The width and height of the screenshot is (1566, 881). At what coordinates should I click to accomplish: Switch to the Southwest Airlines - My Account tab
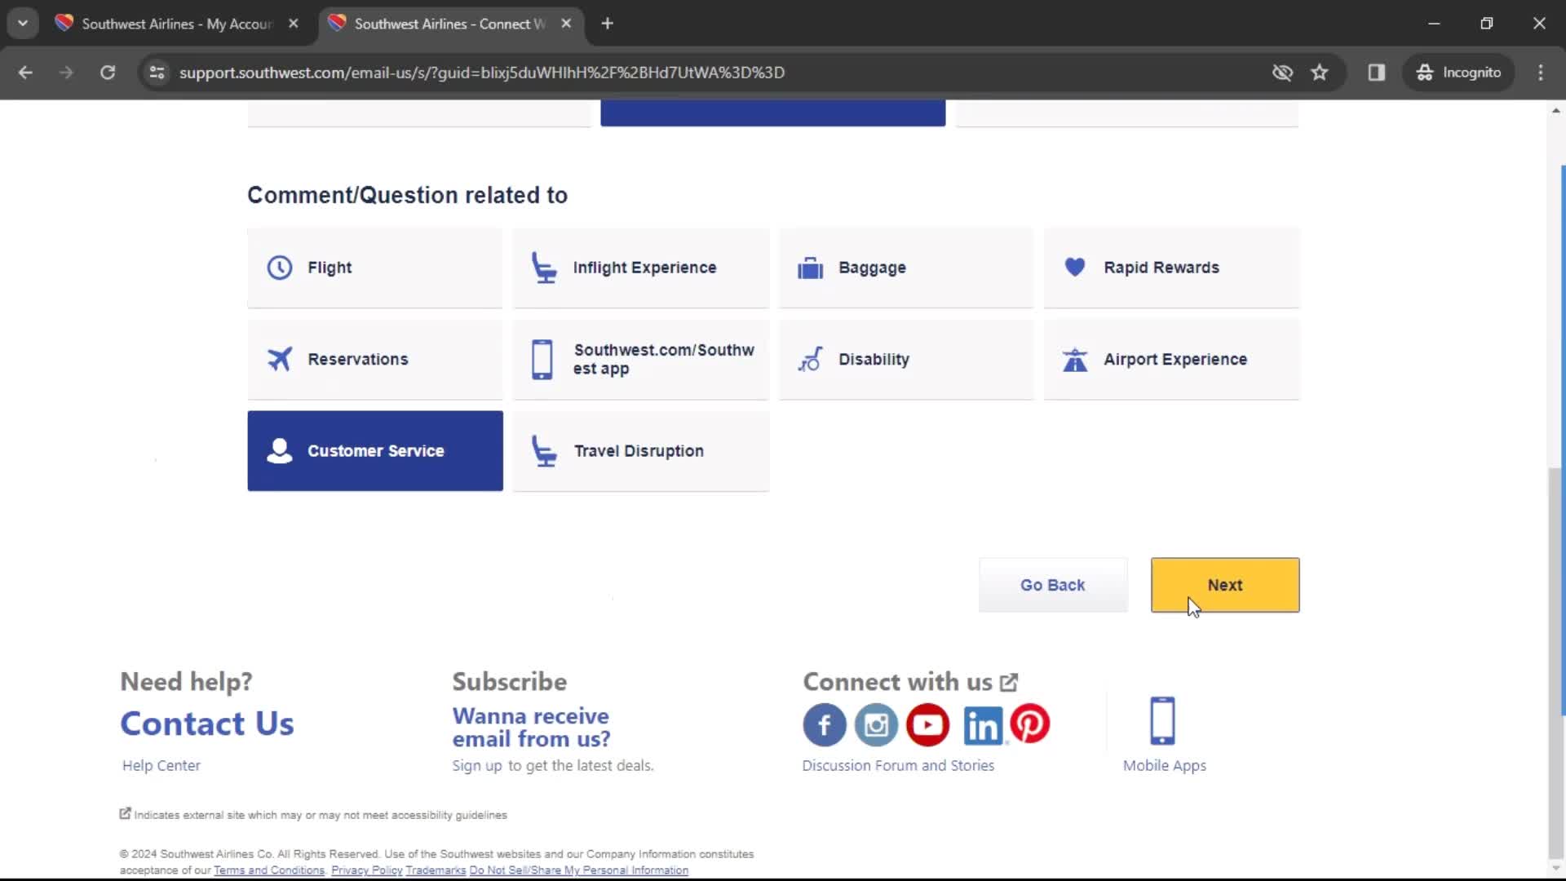[176, 24]
